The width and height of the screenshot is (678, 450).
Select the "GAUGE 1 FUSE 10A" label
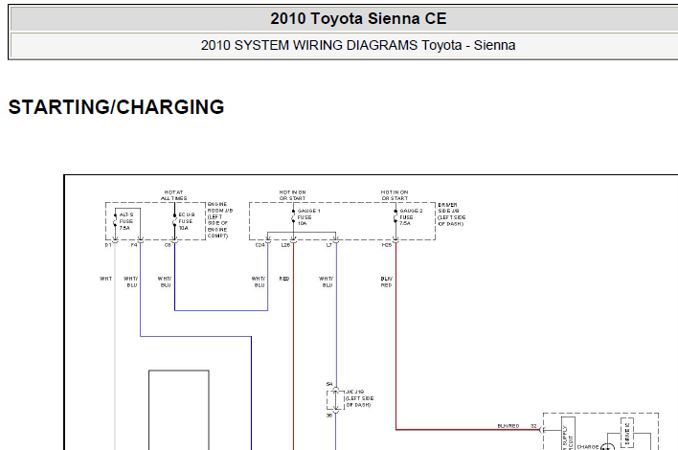point(308,217)
